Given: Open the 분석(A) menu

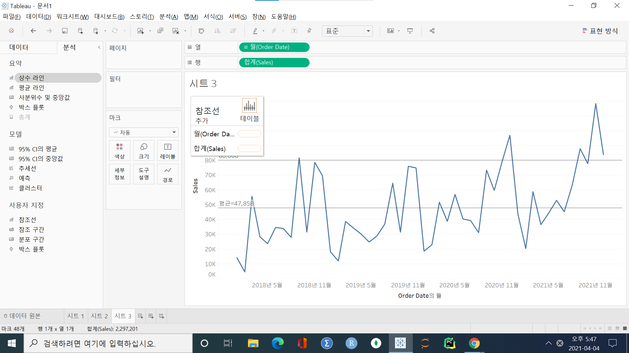Looking at the screenshot, I should [168, 17].
